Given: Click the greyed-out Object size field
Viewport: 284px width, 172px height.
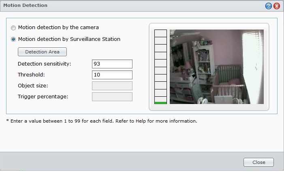Looking at the screenshot, I should 112,86.
